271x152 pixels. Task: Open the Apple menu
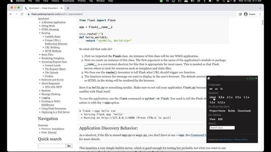tap(11, 1)
